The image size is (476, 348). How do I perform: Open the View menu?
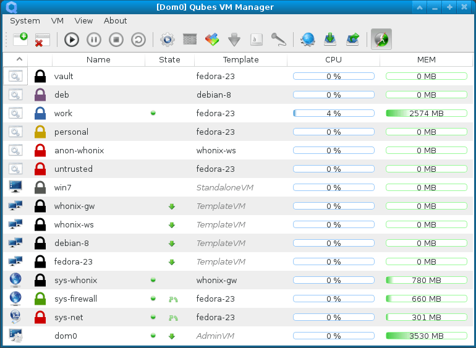83,20
